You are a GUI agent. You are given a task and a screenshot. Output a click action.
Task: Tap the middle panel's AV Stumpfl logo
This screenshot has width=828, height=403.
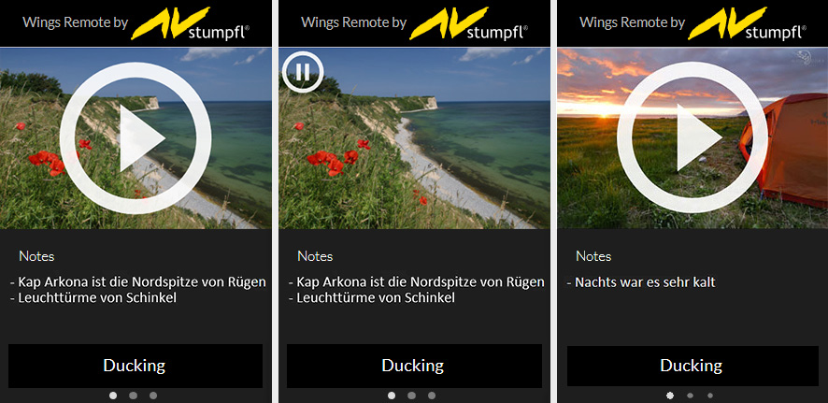click(468, 23)
